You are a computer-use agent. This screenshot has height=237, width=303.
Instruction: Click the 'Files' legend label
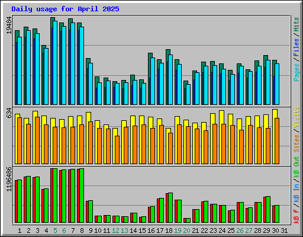(296, 47)
